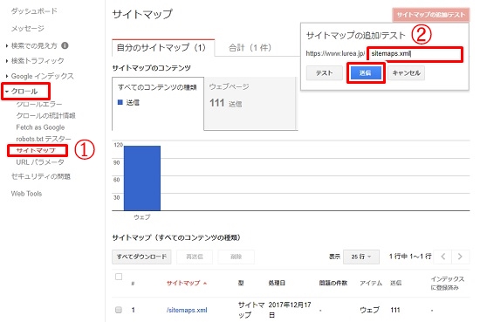This screenshot has width=480, height=322.
Task: Click すべてダウンロード button
Action: [141, 257]
